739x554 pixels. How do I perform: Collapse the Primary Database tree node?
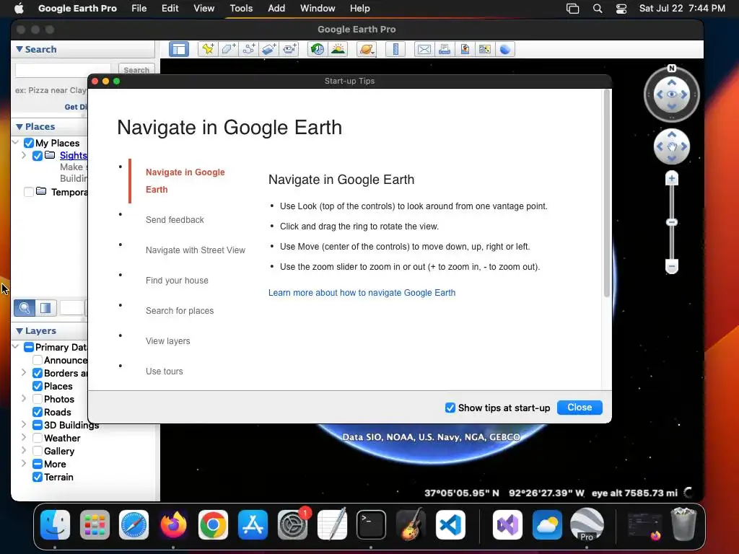point(16,347)
